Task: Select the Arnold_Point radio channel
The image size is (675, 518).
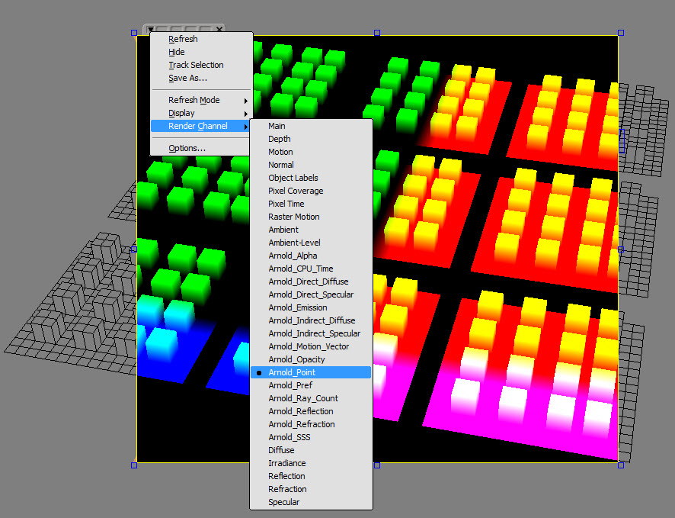Action: (292, 372)
